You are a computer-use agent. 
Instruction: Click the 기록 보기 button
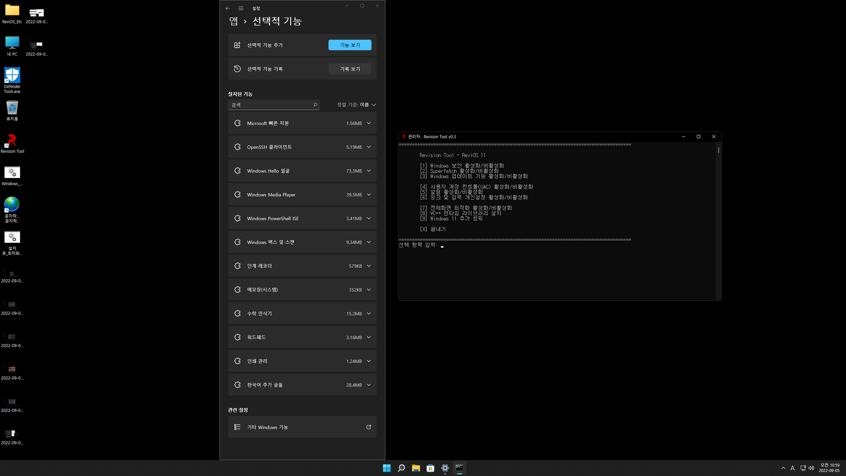pyautogui.click(x=350, y=69)
